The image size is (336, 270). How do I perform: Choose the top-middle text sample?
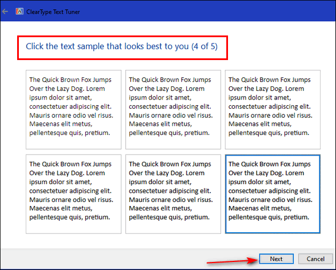click(173, 109)
